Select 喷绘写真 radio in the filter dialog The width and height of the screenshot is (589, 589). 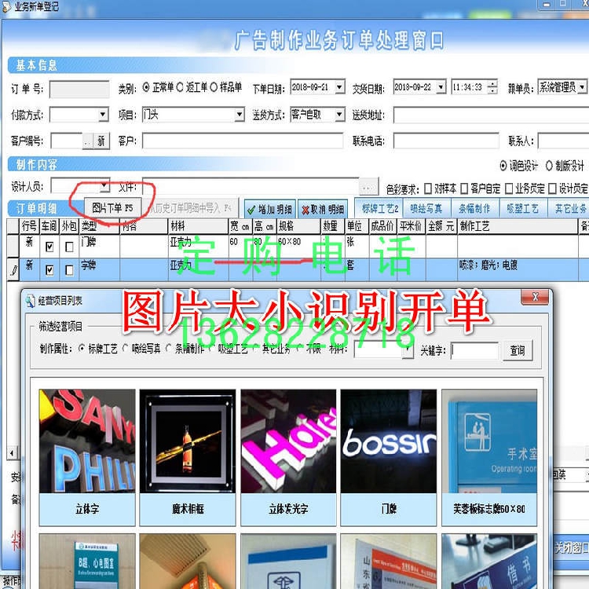click(x=125, y=349)
